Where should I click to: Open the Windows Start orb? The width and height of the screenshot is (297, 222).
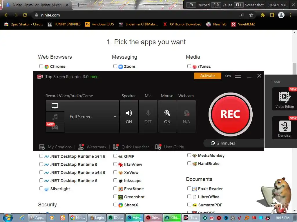click(8, 218)
